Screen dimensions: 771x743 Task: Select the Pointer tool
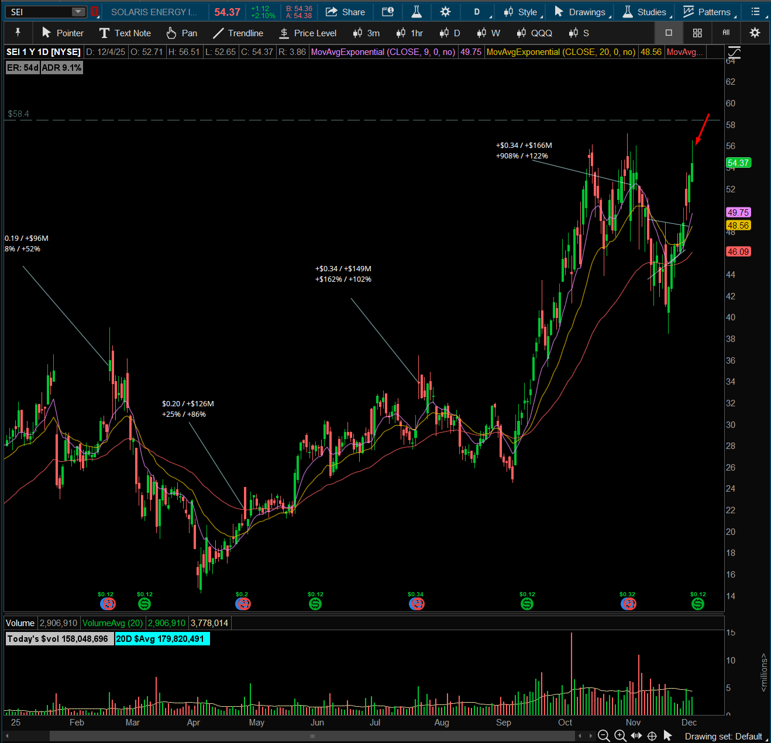[x=63, y=33]
